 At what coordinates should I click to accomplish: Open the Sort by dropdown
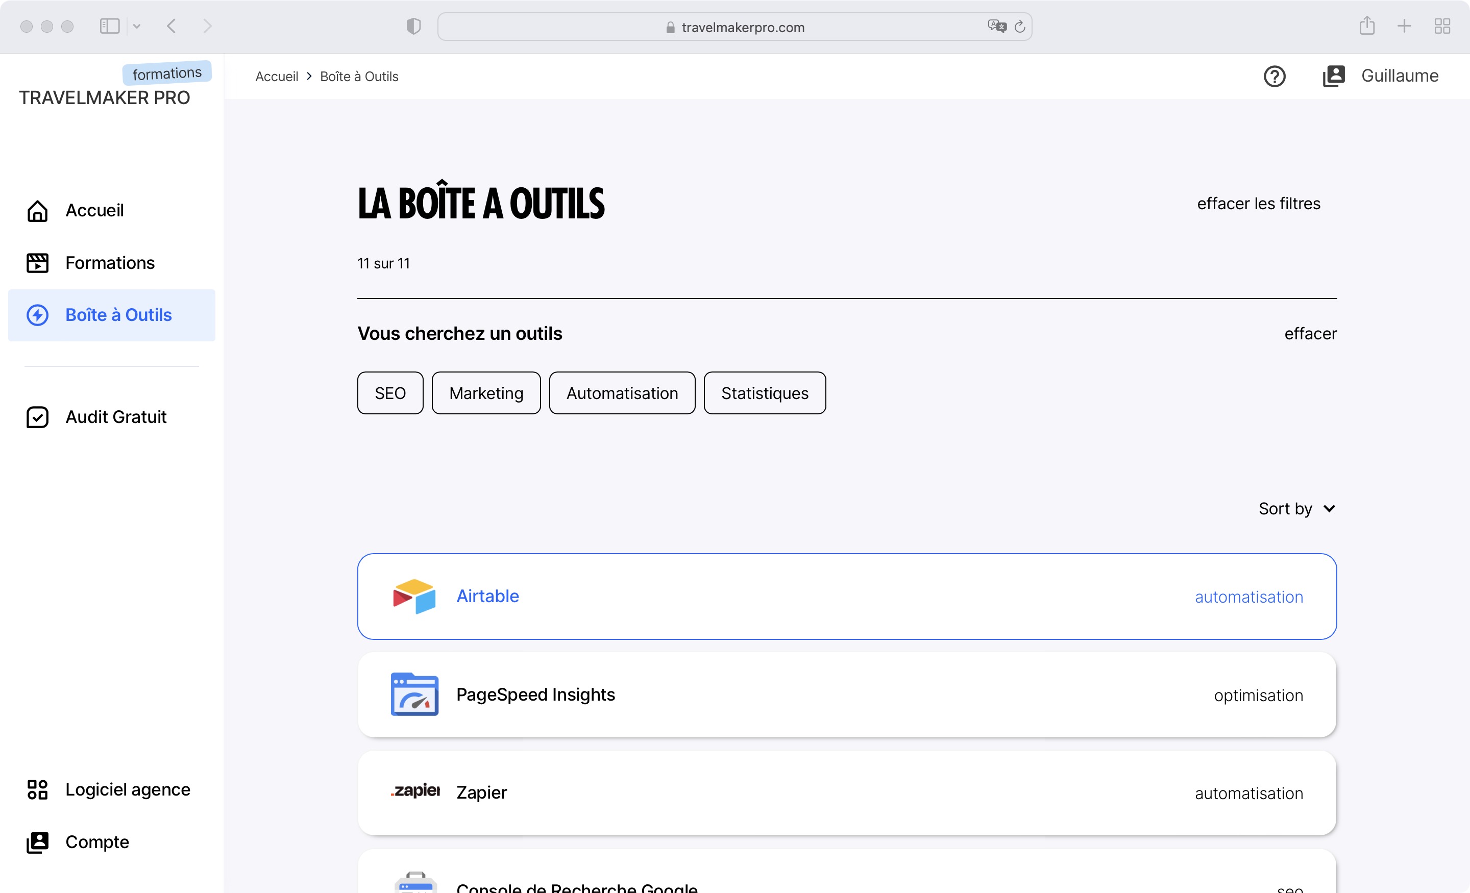(1297, 509)
